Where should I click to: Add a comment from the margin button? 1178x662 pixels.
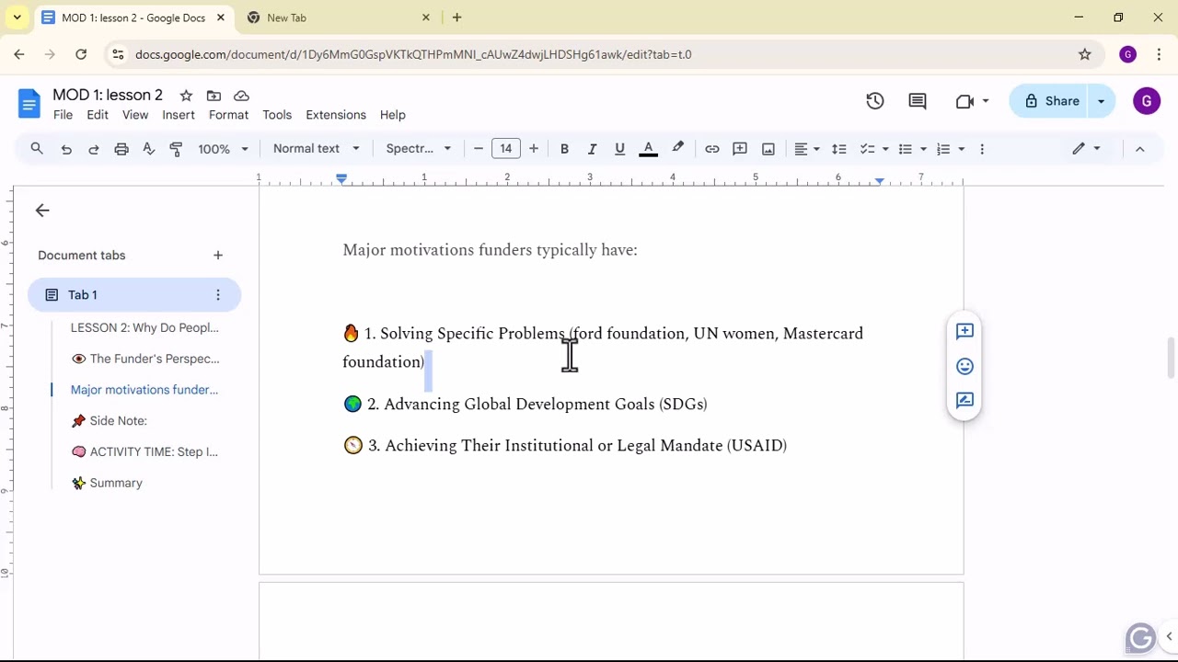coord(964,332)
